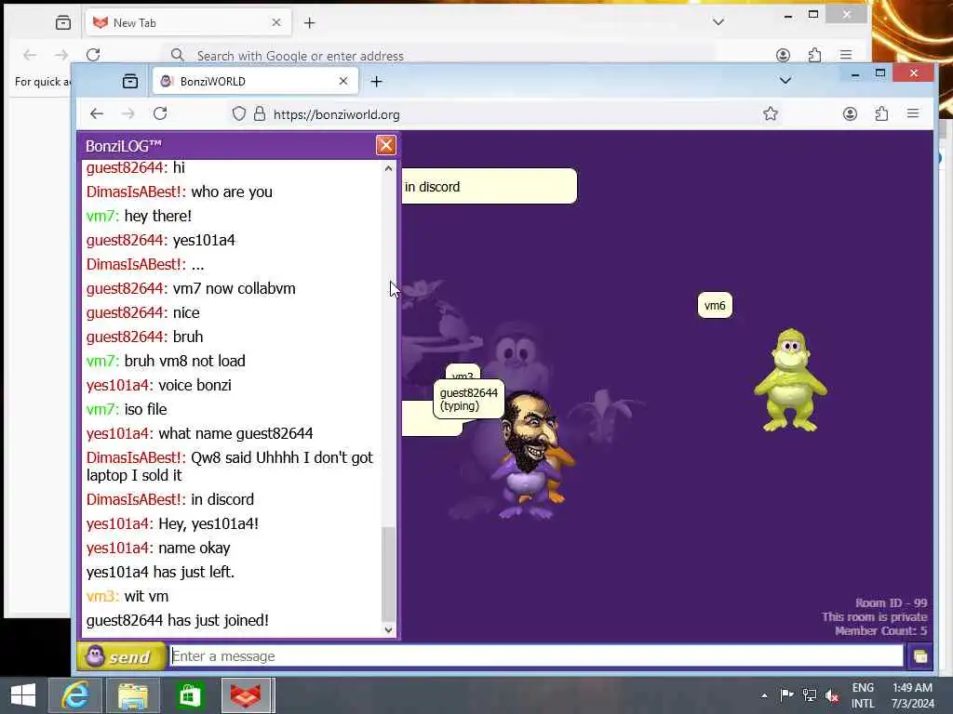Show hidden system tray icons
This screenshot has height=714, width=953.
click(x=764, y=695)
